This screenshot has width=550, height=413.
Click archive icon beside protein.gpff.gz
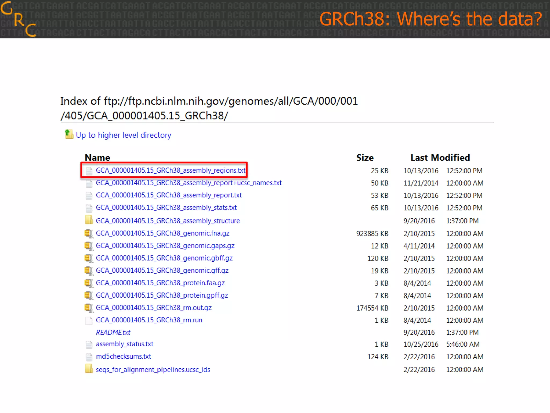[89, 295]
